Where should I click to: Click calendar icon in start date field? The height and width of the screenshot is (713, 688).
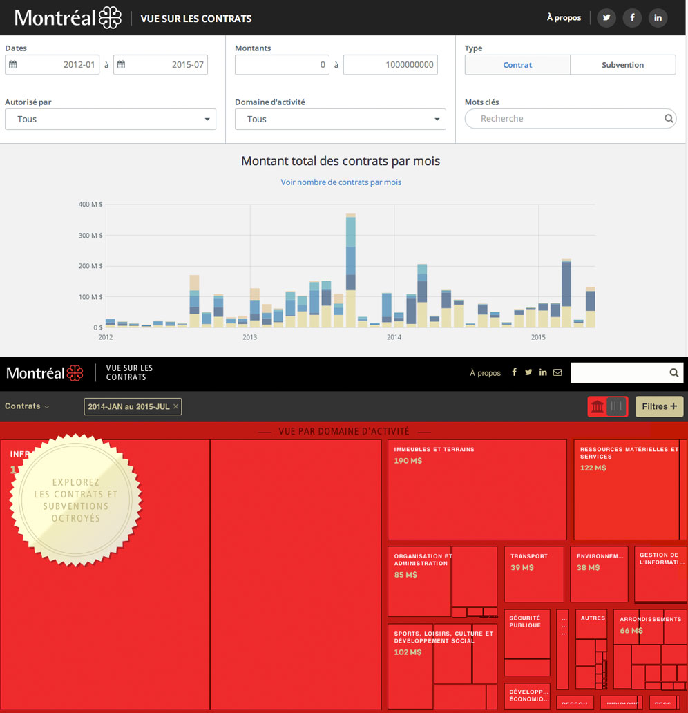(12, 64)
